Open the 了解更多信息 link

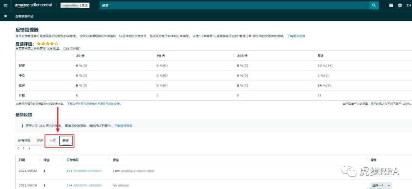pos(296,36)
